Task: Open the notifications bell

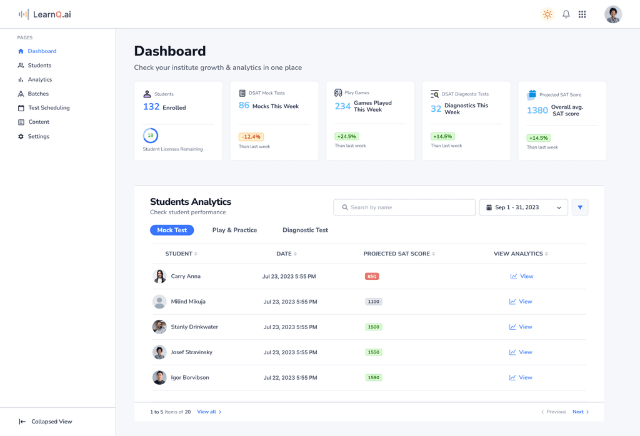Action: click(x=566, y=14)
